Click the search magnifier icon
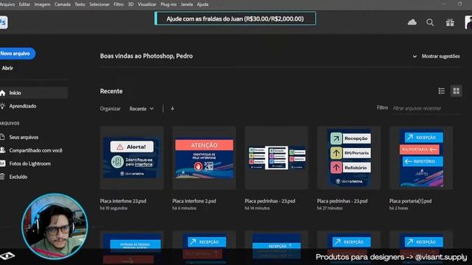Image resolution: width=472 pixels, height=265 pixels. 430,22
